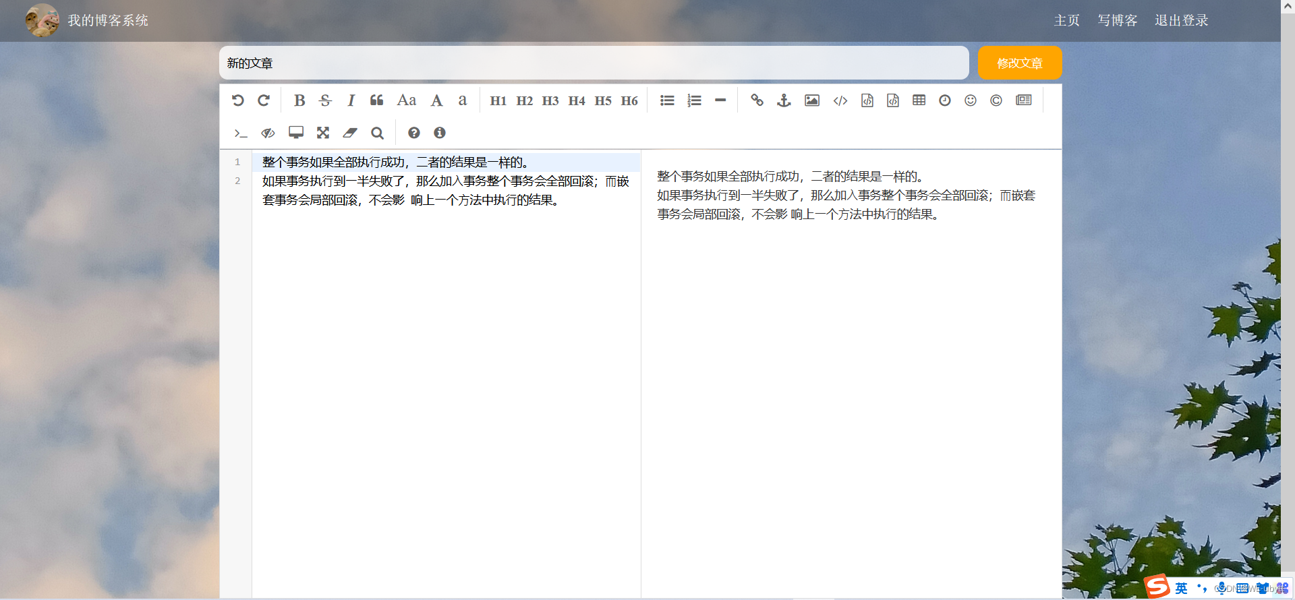The width and height of the screenshot is (1295, 600).
Task: Insert HTML entities copyright icon
Action: pos(996,100)
